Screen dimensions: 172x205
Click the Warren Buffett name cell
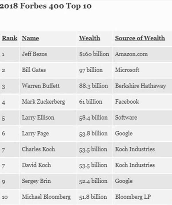click(x=40, y=86)
